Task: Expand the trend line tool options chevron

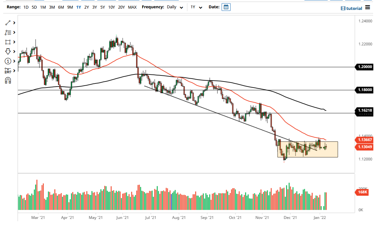Action: (x=14, y=23)
